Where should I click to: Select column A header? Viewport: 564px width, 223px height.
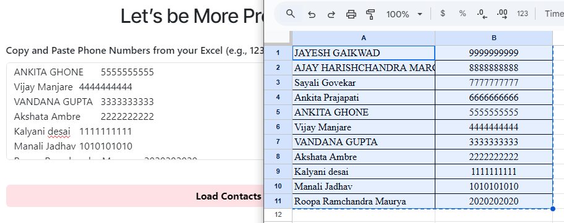pos(364,38)
